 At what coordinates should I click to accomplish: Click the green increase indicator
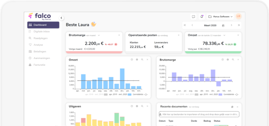point(235,44)
